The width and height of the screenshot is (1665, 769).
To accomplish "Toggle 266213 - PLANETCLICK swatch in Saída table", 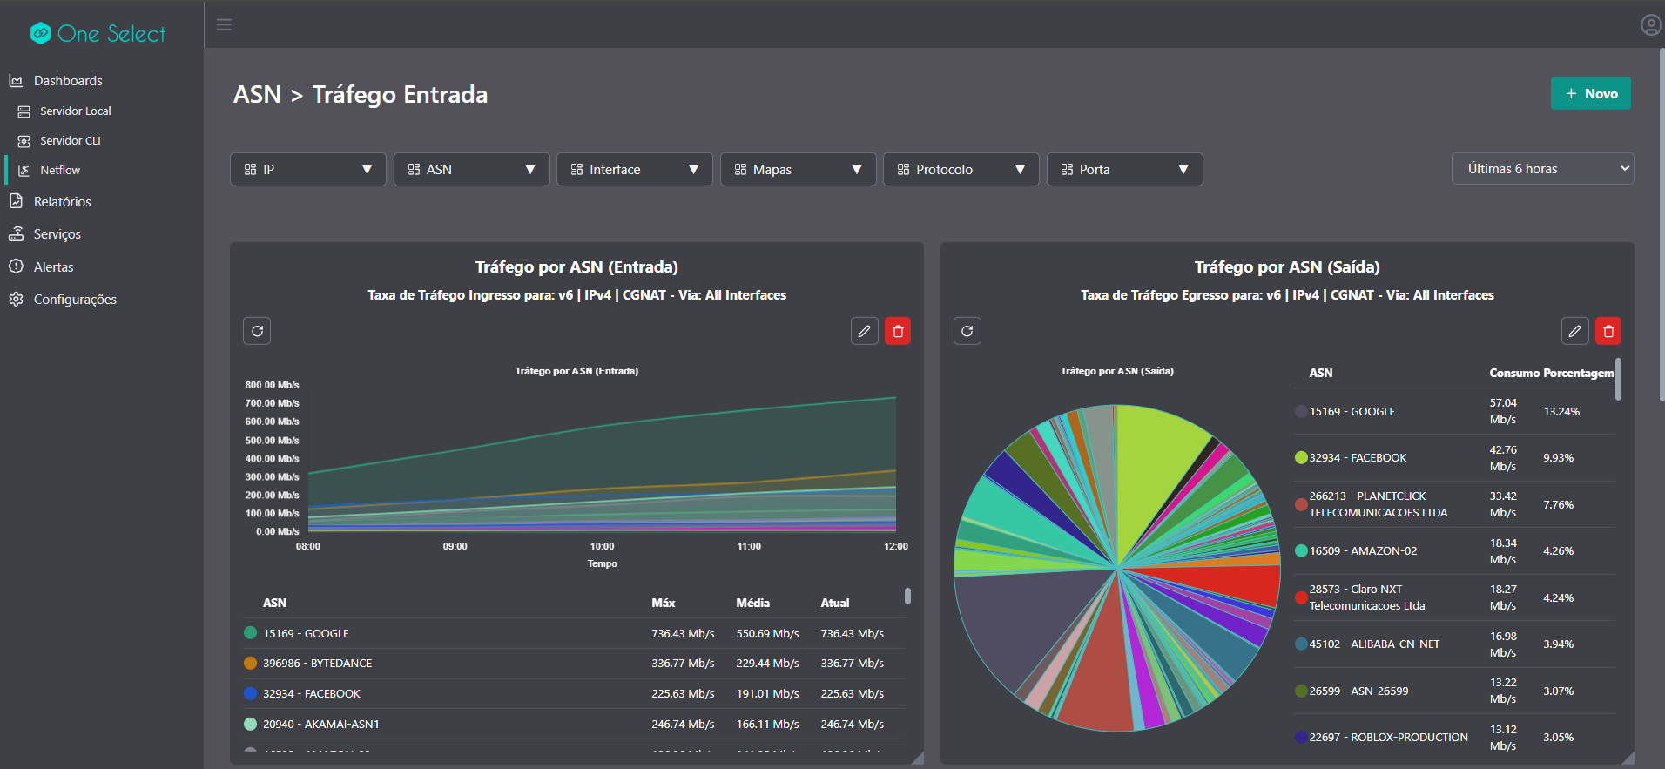I will pos(1301,504).
